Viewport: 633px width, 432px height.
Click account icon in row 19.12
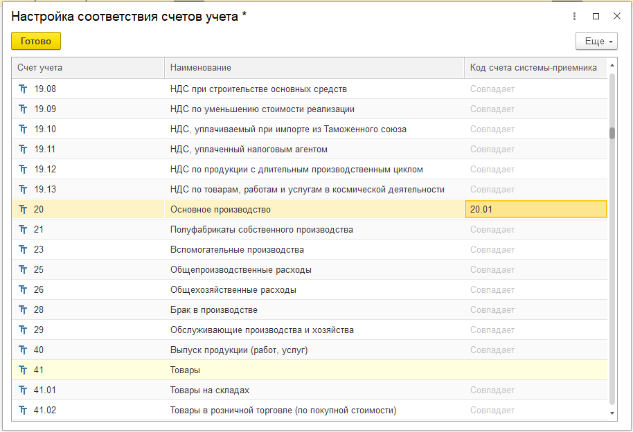point(23,169)
